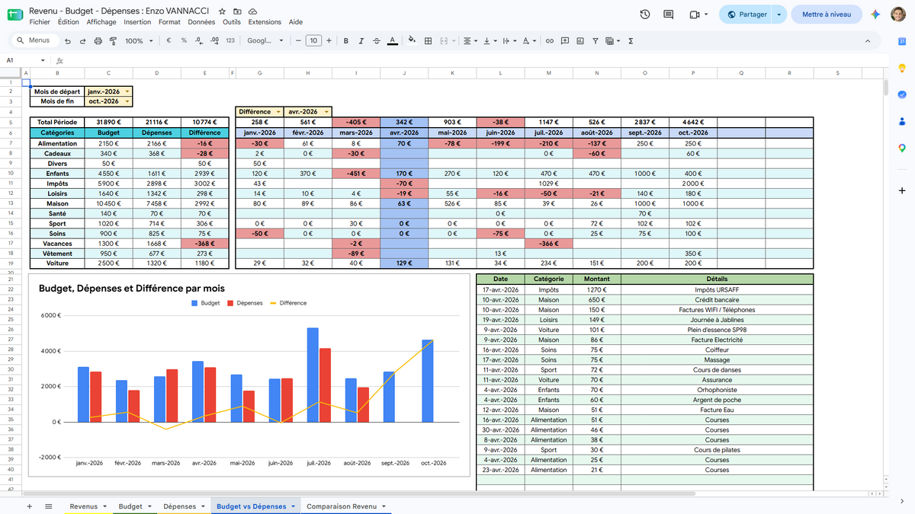Insert a link
The width and height of the screenshot is (915, 514).
click(549, 41)
